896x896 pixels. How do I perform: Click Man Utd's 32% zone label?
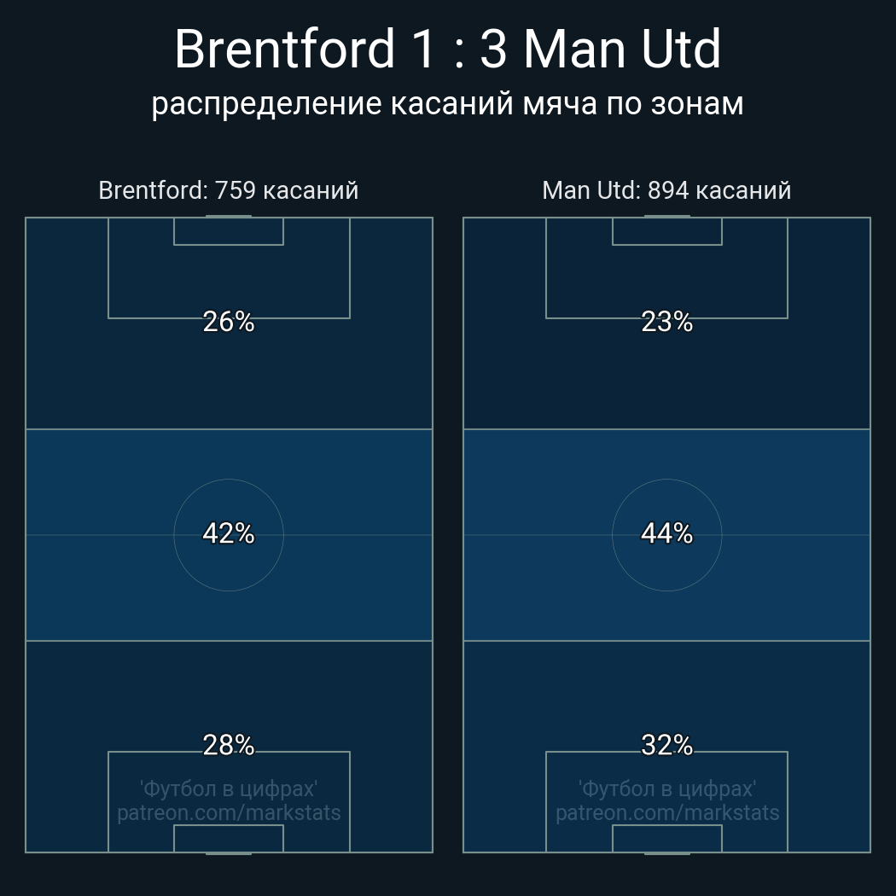tap(666, 745)
